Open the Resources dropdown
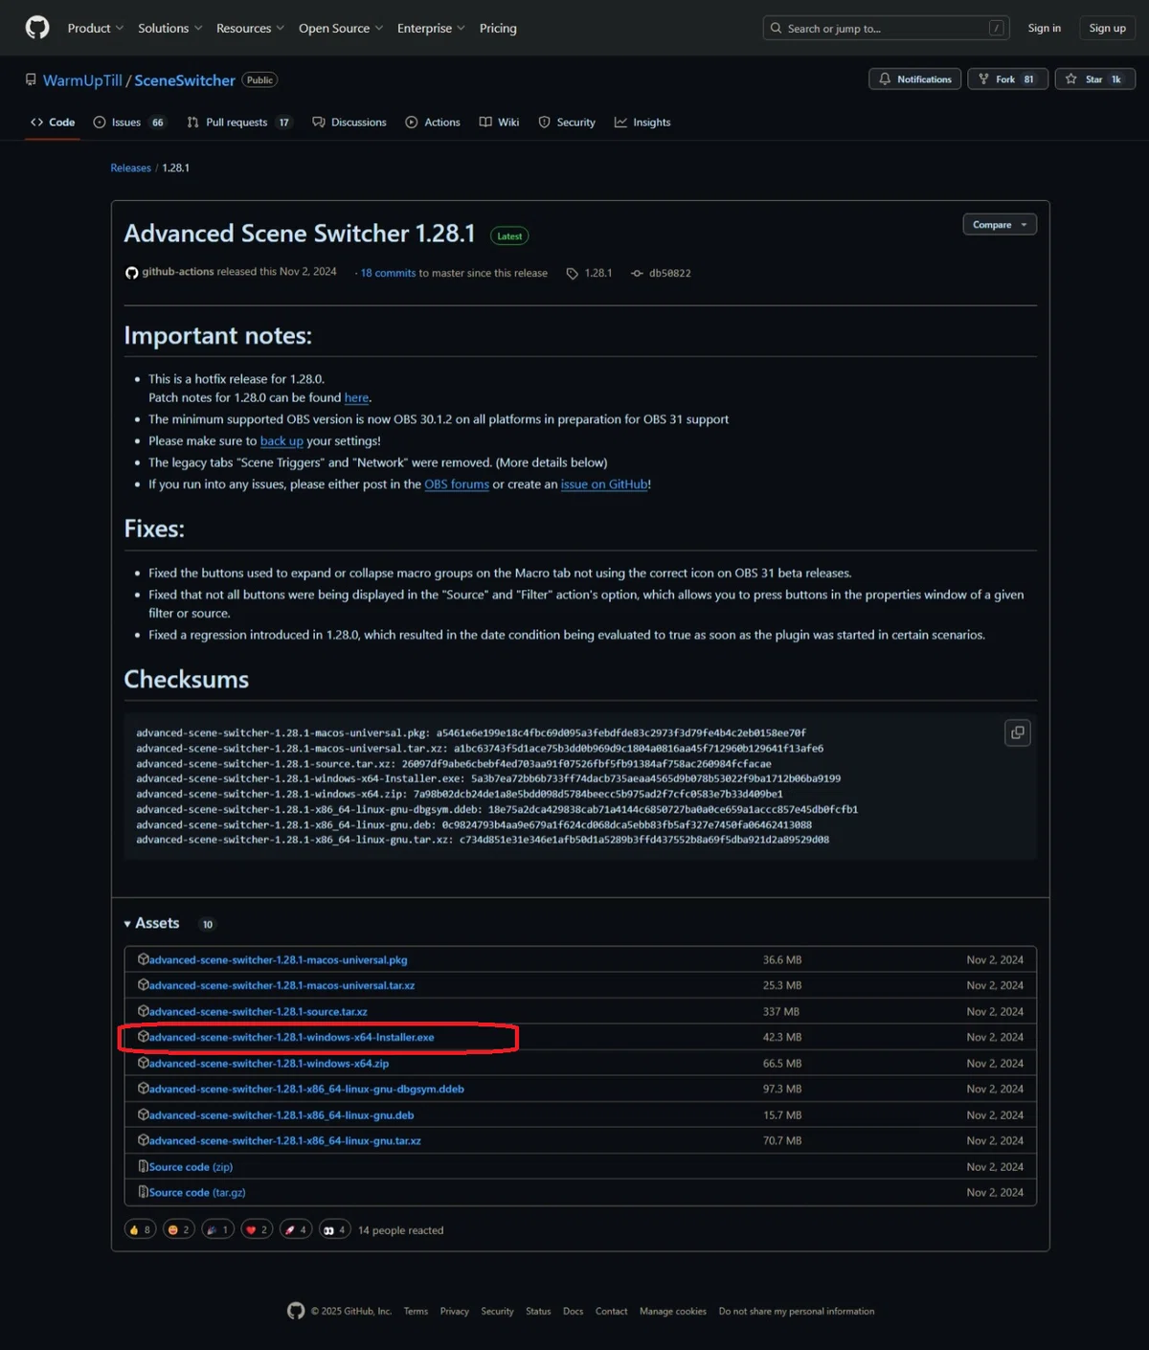 [251, 29]
